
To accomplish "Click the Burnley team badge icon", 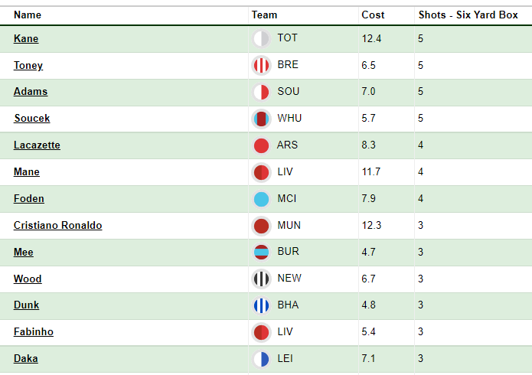I will 261,252.
